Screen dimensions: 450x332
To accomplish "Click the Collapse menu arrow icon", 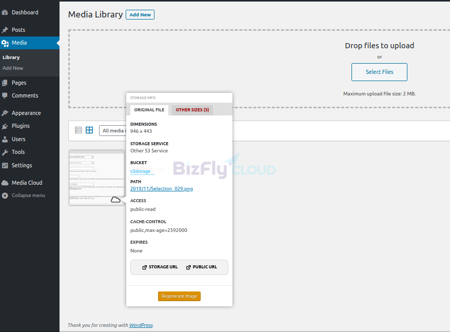I will 5,196.
